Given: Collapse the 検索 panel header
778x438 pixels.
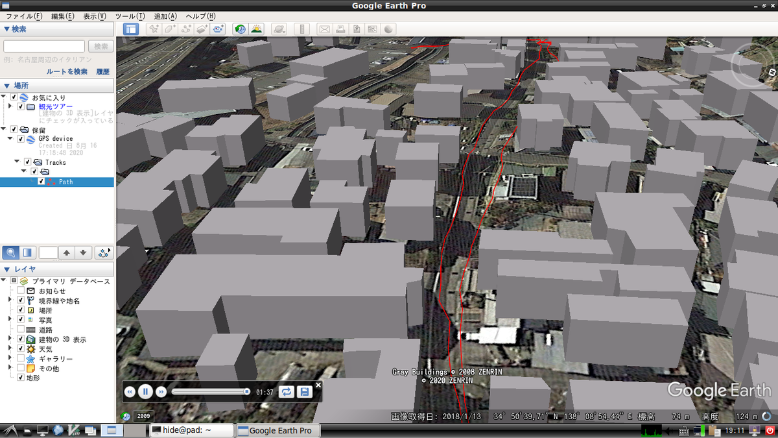Looking at the screenshot, I should point(57,29).
